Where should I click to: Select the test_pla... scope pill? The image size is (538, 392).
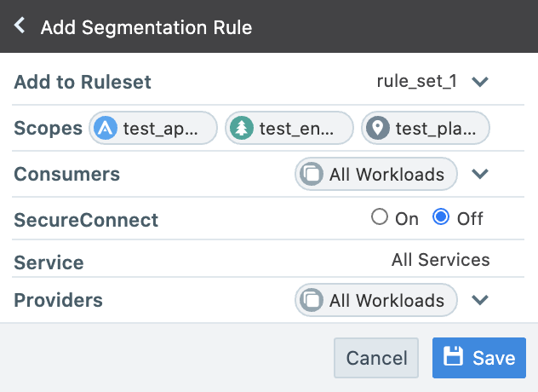(x=426, y=128)
